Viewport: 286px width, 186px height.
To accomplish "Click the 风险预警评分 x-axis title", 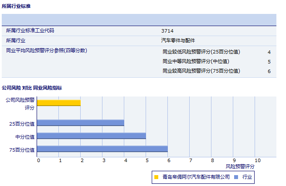I will 240,166.
